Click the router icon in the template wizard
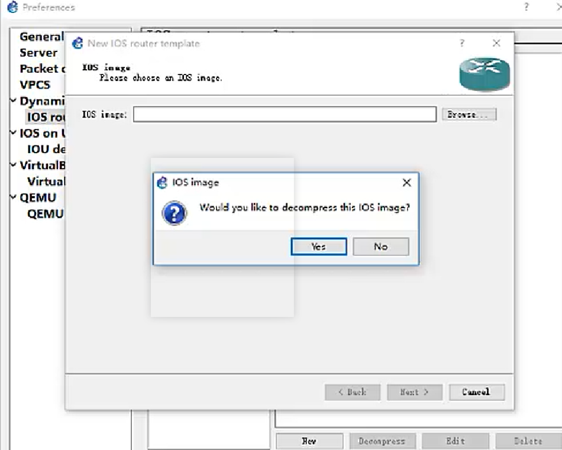This screenshot has width=562, height=450. pyautogui.click(x=485, y=74)
